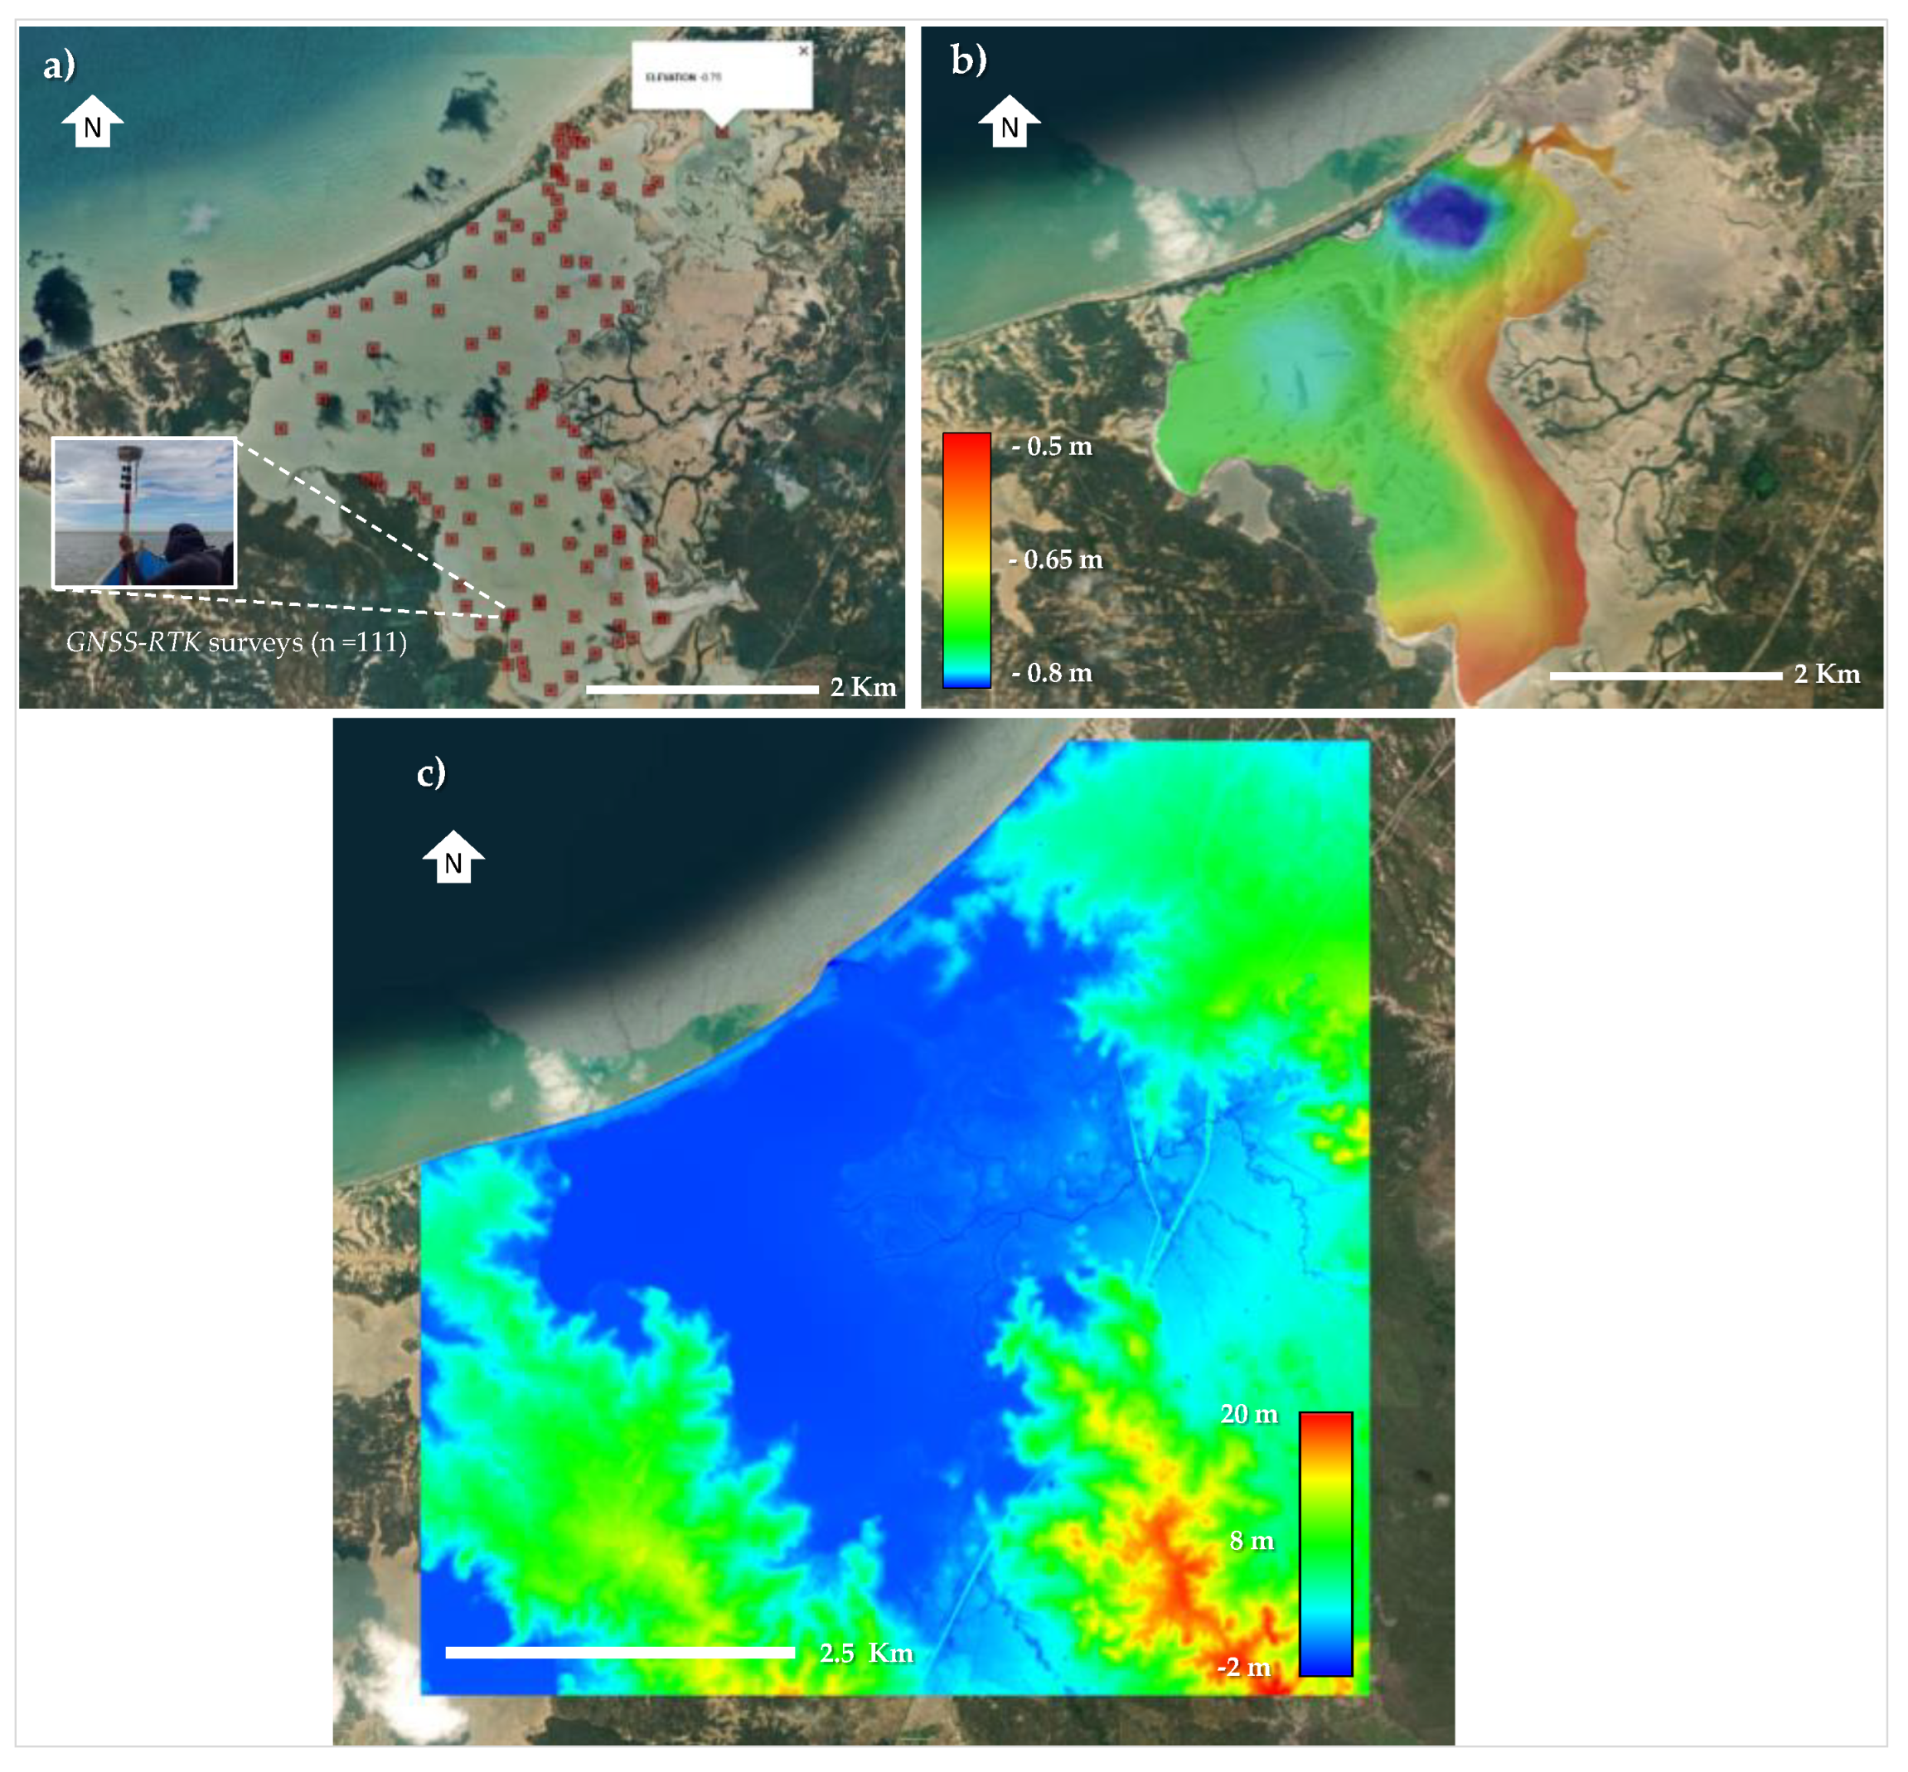Click the - 0.8 m legend label

click(x=1053, y=673)
